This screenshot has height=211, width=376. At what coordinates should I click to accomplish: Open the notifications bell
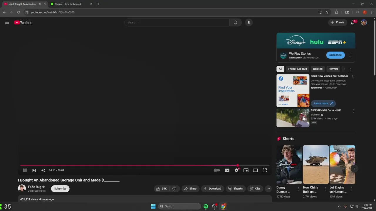(x=353, y=23)
